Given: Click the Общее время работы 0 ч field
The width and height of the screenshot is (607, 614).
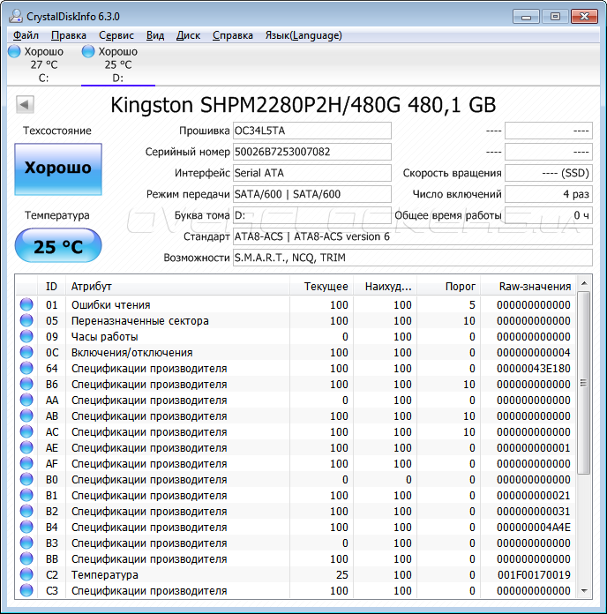Looking at the screenshot, I should [x=549, y=215].
